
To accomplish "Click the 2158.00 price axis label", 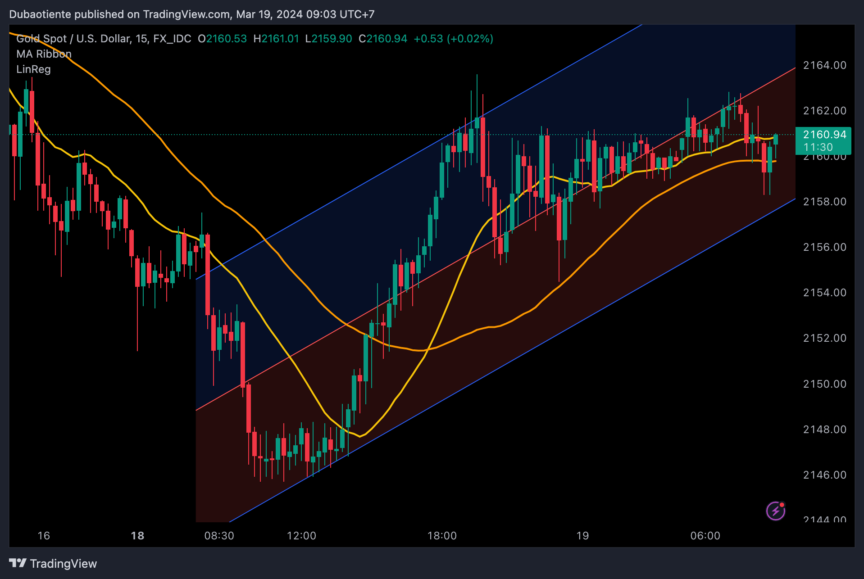I will [x=825, y=202].
